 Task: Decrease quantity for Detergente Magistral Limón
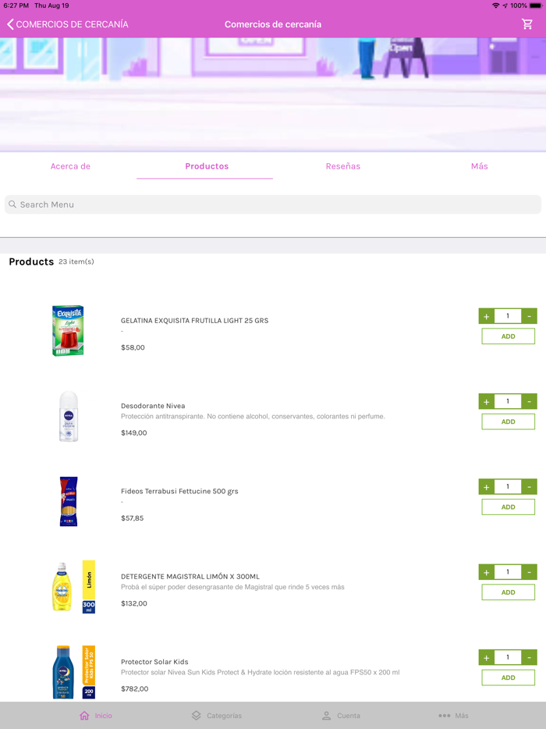pyautogui.click(x=530, y=572)
